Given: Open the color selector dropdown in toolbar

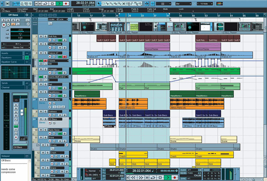Looking at the screenshot, I should click(x=220, y=4).
